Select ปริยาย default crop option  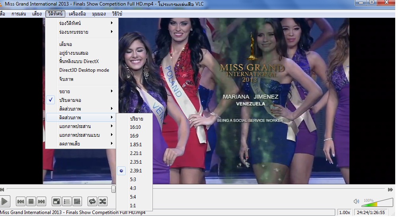(x=134, y=119)
